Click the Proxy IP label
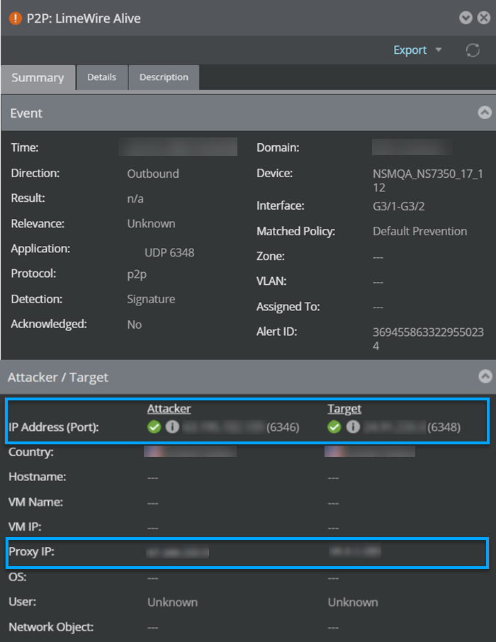 pyautogui.click(x=32, y=552)
